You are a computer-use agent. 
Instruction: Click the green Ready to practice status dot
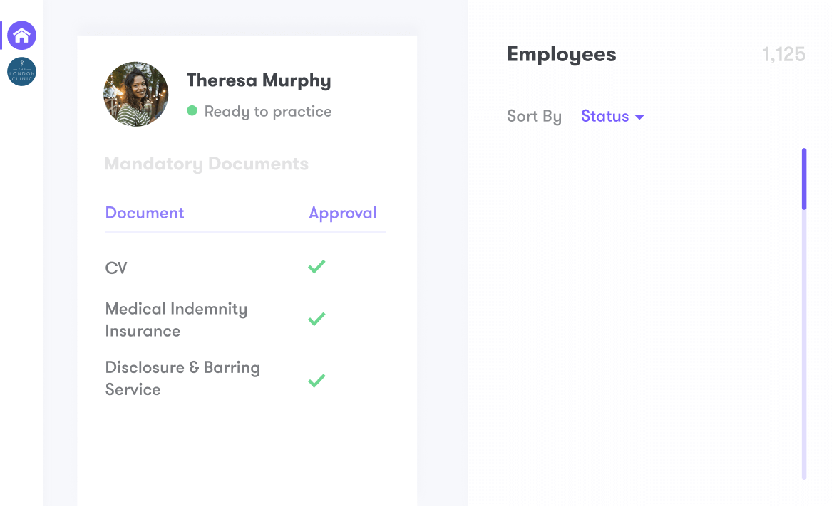[192, 110]
